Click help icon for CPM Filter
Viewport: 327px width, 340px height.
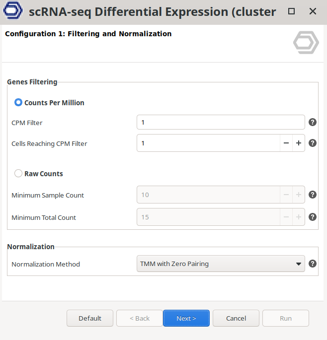(313, 122)
